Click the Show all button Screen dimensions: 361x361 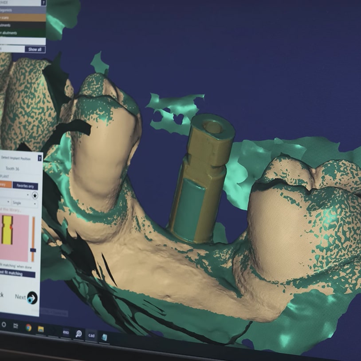coord(35,49)
